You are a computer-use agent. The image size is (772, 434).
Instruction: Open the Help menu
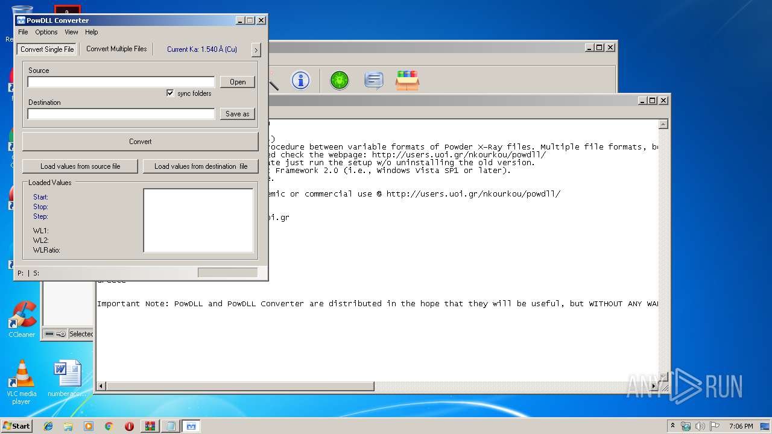91,32
